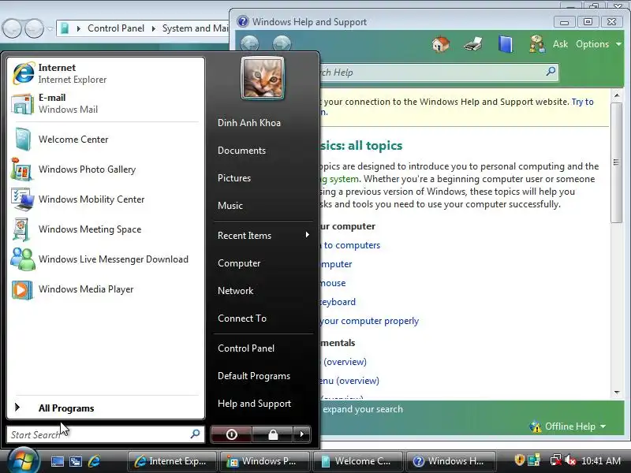Click Back button in Control Panel window
Image resolution: width=631 pixels, height=473 pixels.
tap(12, 28)
